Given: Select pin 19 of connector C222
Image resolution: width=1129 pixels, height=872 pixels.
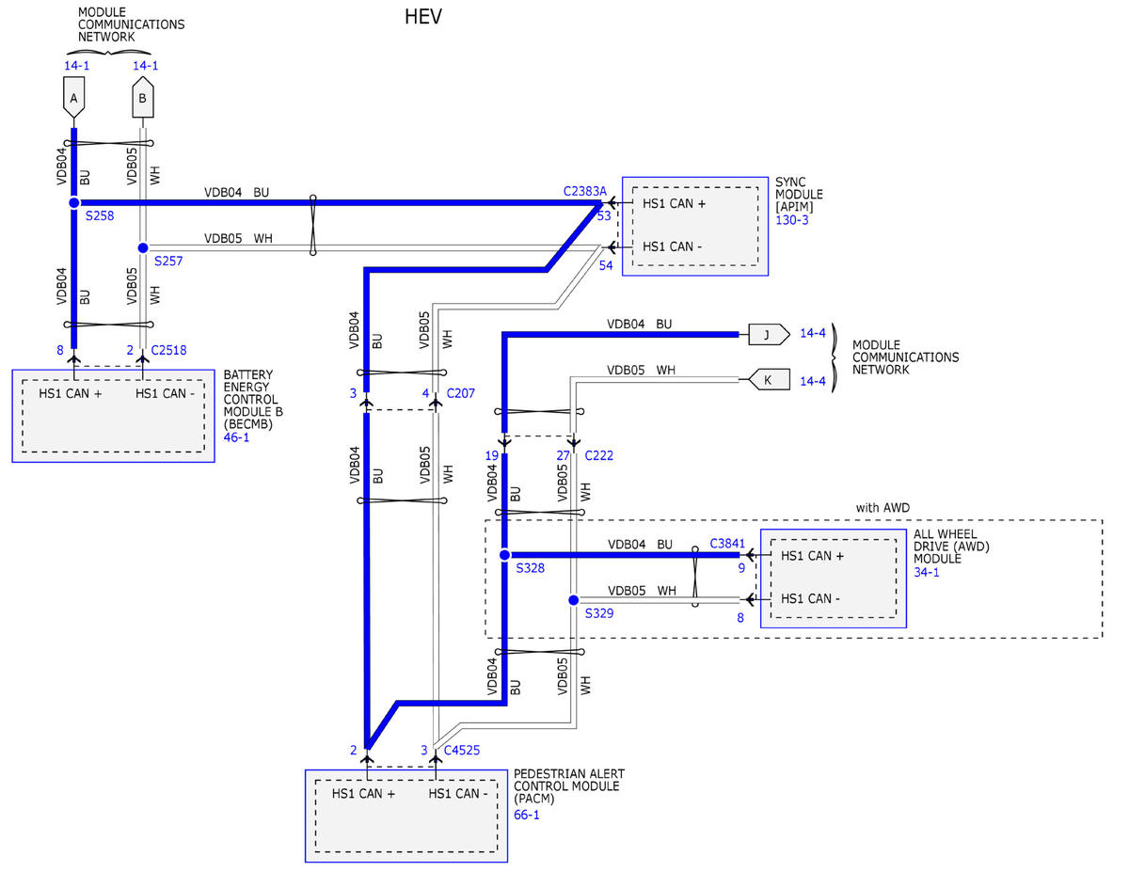Looking at the screenshot, I should click(492, 455).
